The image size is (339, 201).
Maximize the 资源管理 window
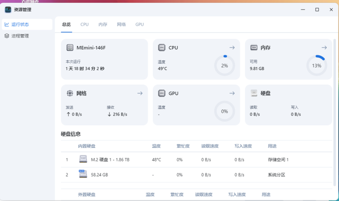pos(317,10)
